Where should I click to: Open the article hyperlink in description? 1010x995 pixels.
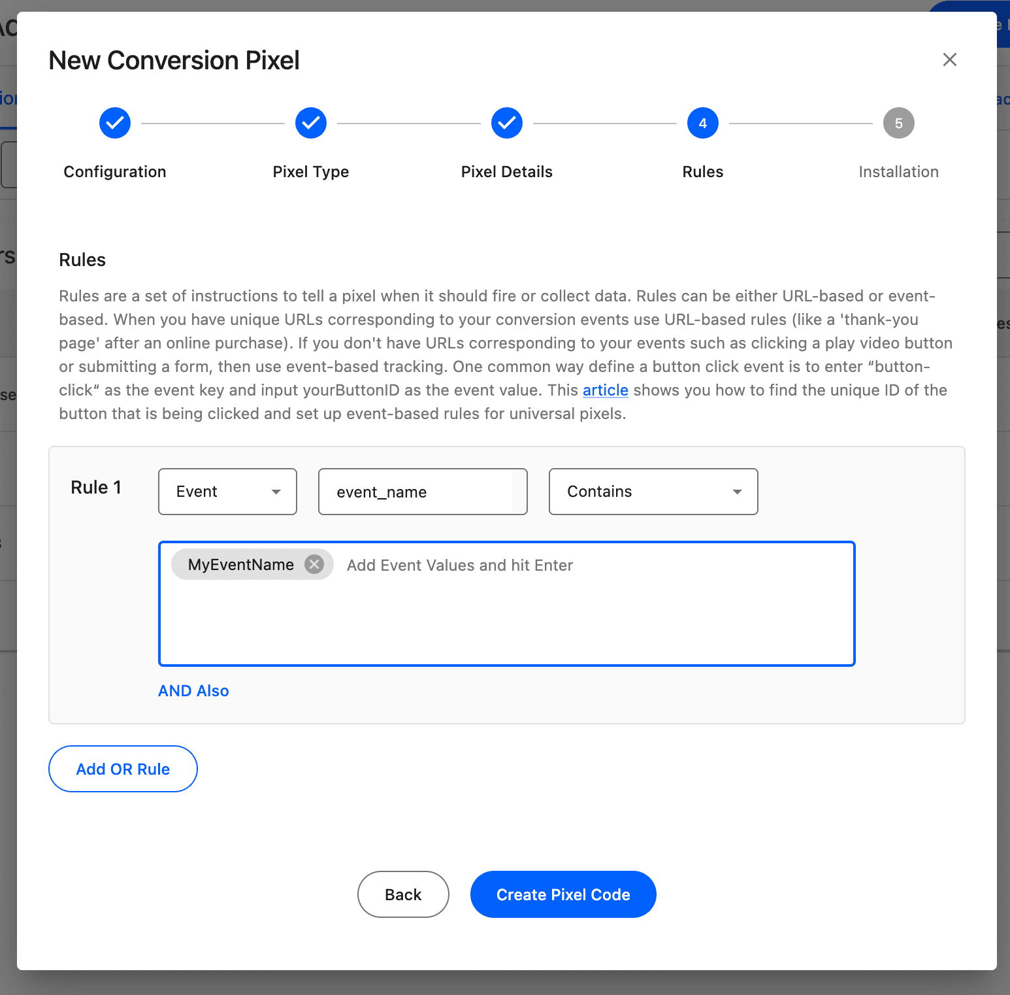pyautogui.click(x=605, y=390)
